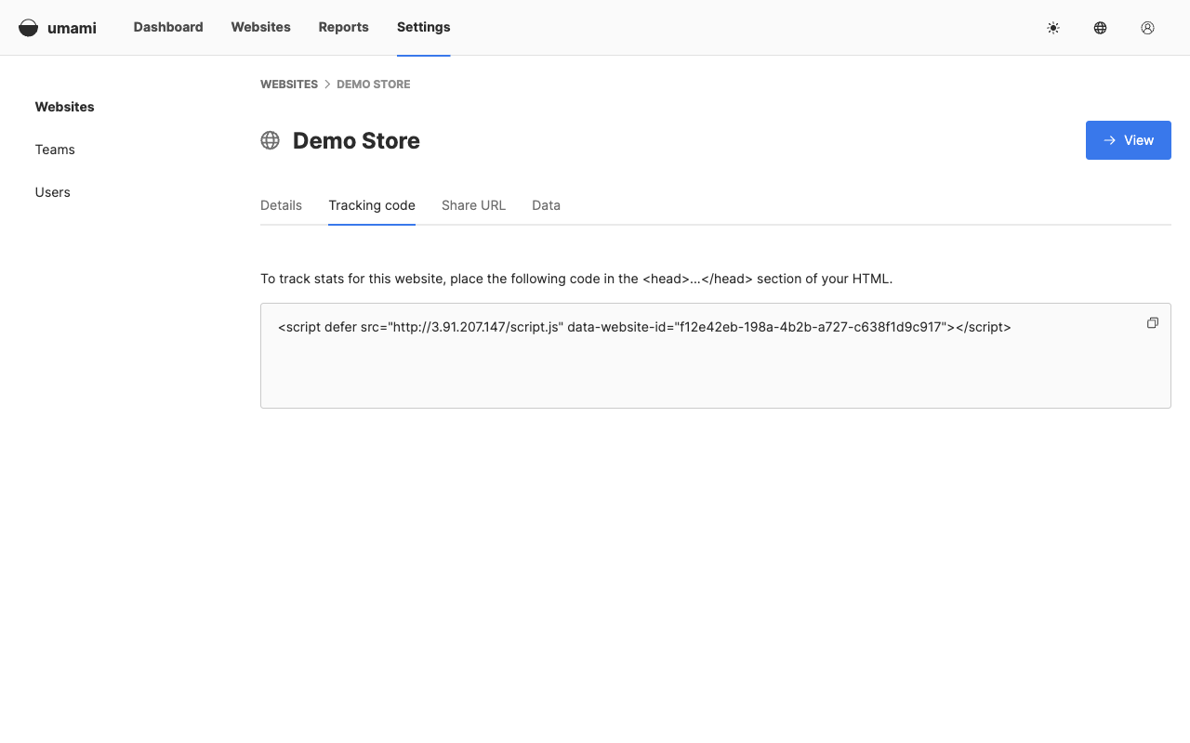The image size is (1190, 743).
Task: Switch to the Data tab
Action: 547,205
